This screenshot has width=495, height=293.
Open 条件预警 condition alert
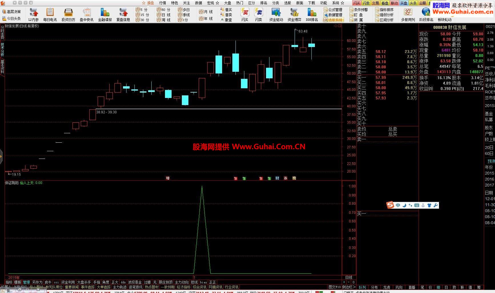tap(359, 10)
